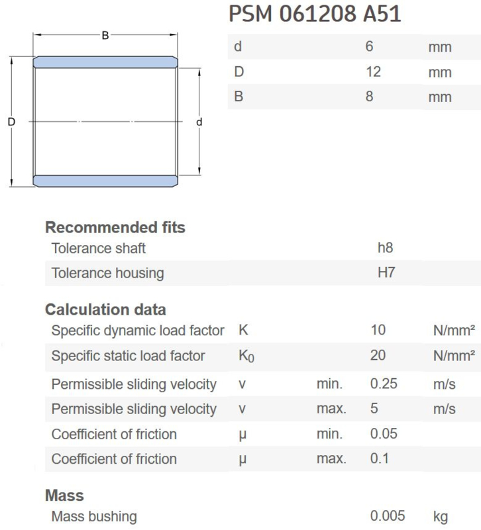This screenshot has width=481, height=530.
Task: Select Specific dynamic load factor row
Action: pos(263,330)
